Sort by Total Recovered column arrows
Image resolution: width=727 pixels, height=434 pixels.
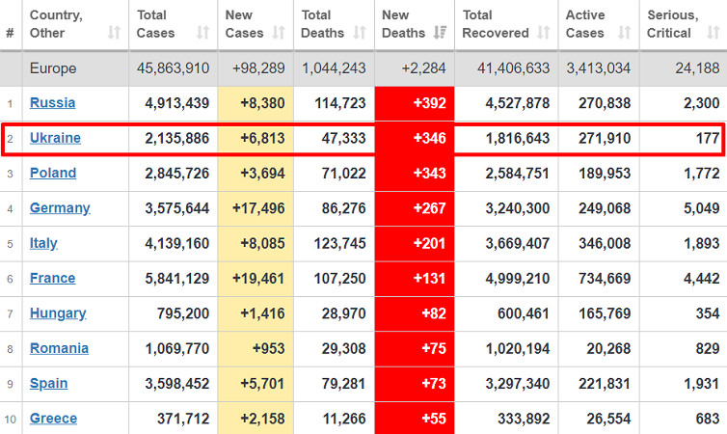click(544, 33)
